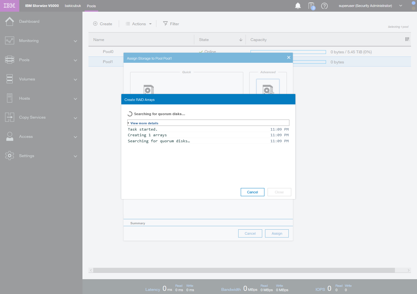
Task: Click the Name column header
Action: [x=99, y=40]
